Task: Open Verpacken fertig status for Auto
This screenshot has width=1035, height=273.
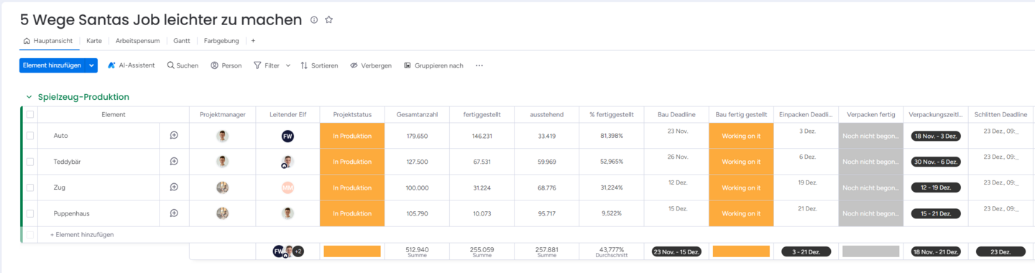Action: (870, 136)
